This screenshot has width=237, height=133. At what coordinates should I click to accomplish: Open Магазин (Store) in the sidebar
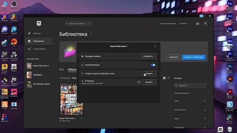pyautogui.click(x=39, y=33)
